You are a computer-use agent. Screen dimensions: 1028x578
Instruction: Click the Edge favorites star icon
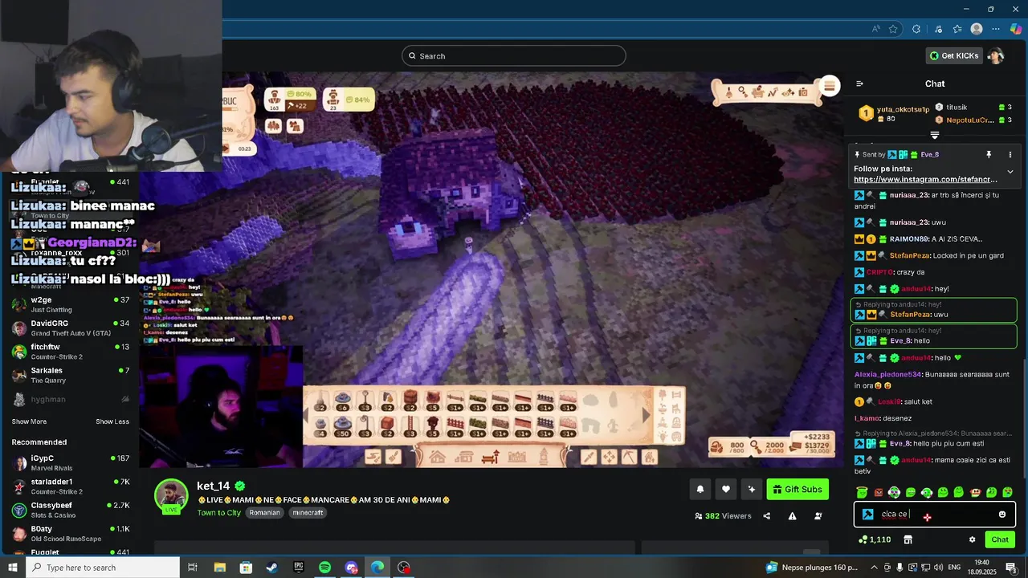coord(893,29)
